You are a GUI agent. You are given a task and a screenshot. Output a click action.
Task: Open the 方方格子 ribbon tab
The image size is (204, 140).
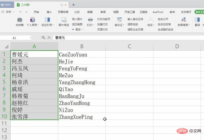186,12
